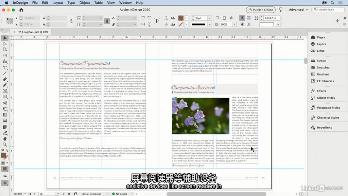Click Flip Vertical icon
The height and width of the screenshot is (196, 348).
(x=150, y=24)
